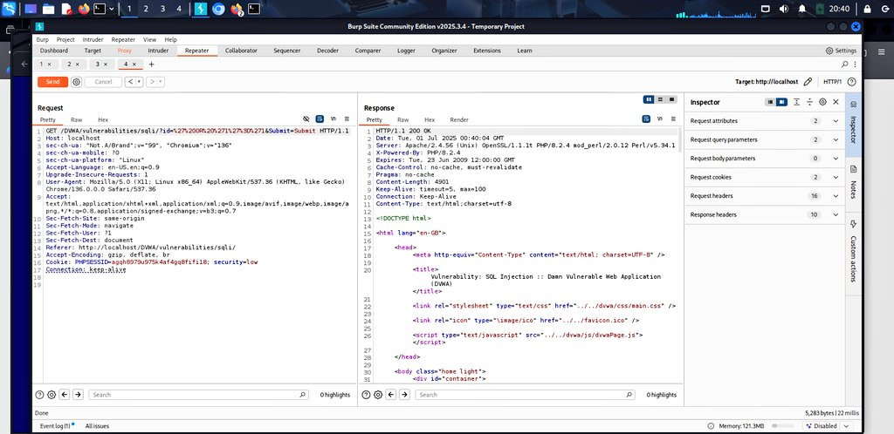The height and width of the screenshot is (434, 894).
Task: Open the Project menu
Action: [x=65, y=40]
